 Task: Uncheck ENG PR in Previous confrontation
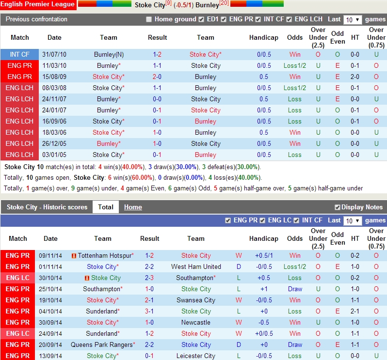coord(224,19)
